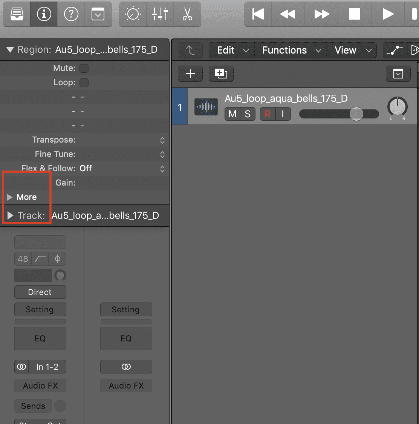This screenshot has width=419, height=424.
Task: Toggle the Inspector info button
Action: pos(44,14)
